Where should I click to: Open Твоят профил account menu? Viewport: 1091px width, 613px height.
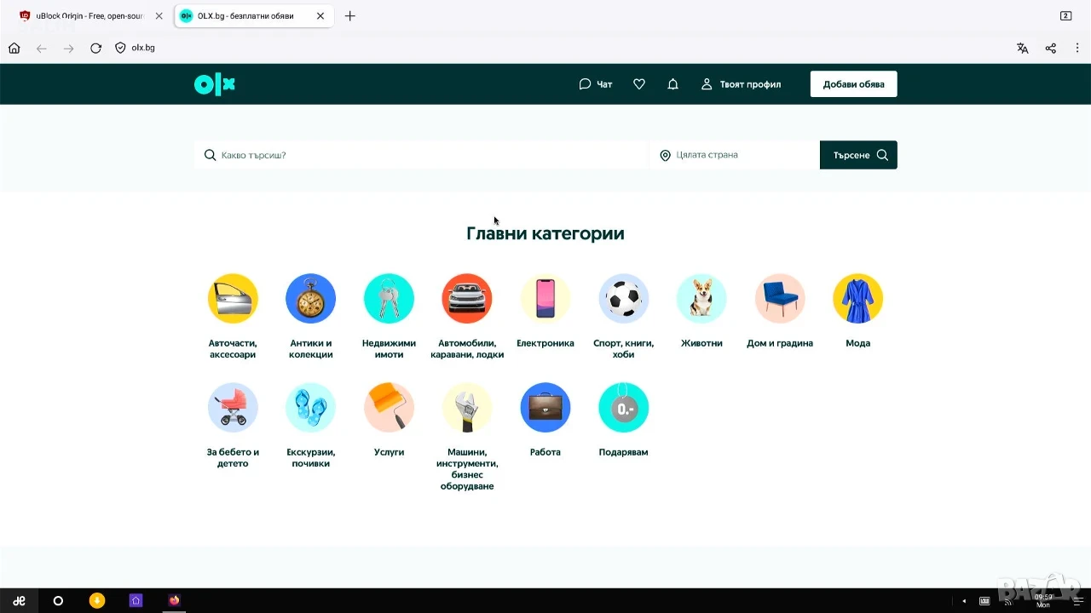pyautogui.click(x=741, y=84)
